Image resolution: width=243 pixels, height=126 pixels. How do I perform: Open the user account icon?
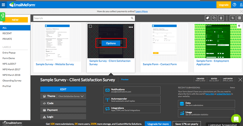[x=240, y=5]
